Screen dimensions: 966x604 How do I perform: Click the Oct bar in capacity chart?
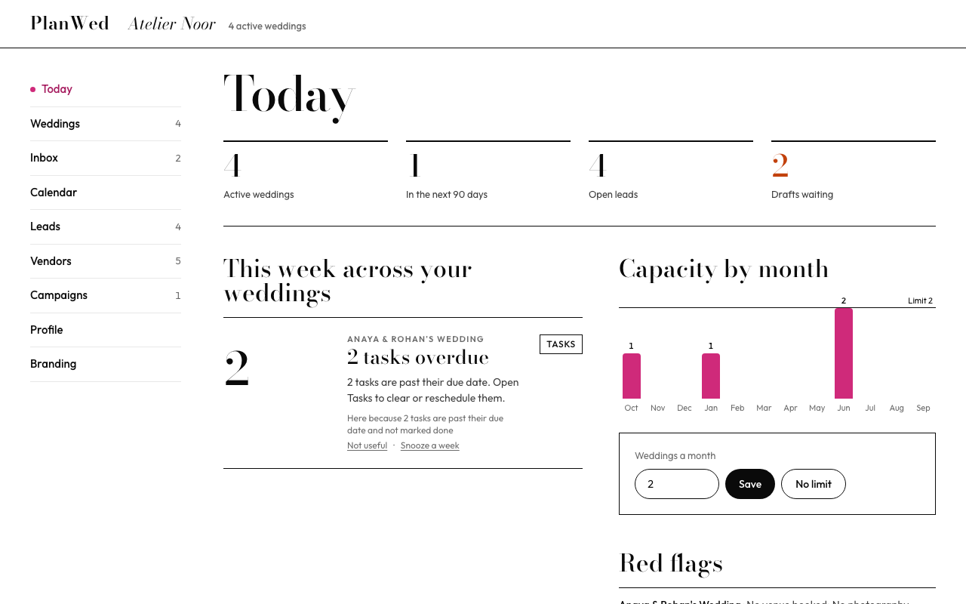point(632,376)
